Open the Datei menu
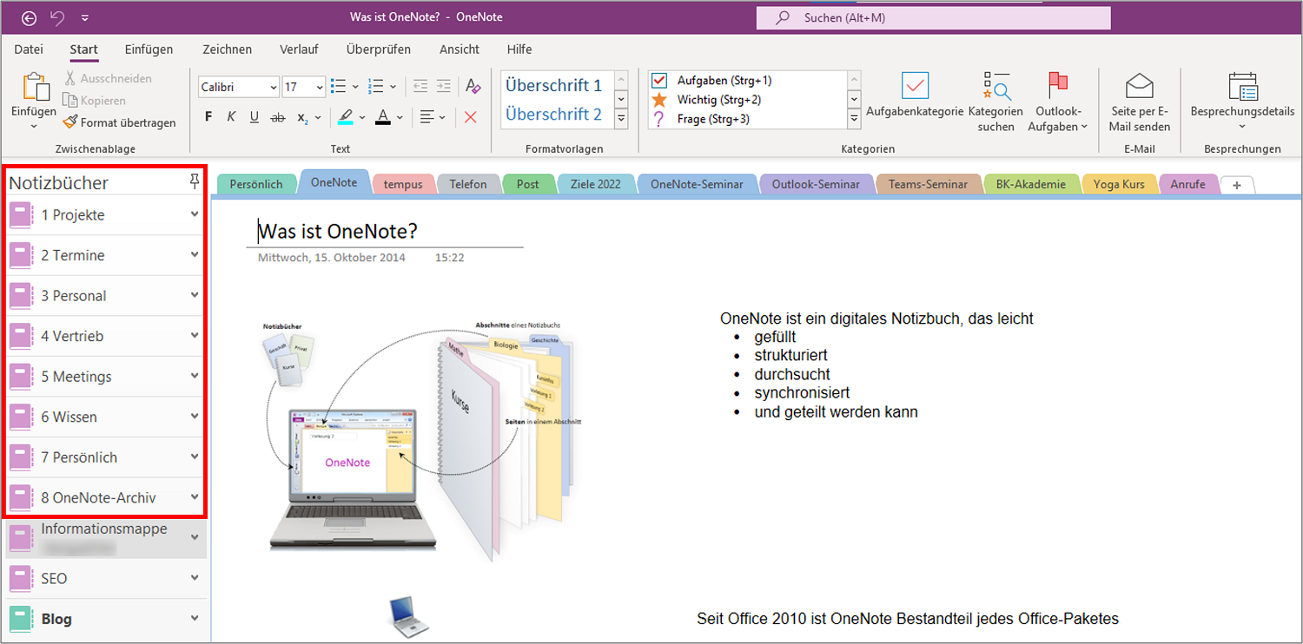Viewport: 1303px width, 644px height. [x=29, y=49]
